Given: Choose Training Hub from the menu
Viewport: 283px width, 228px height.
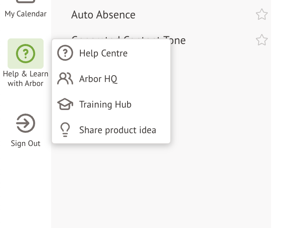Looking at the screenshot, I should [105, 105].
